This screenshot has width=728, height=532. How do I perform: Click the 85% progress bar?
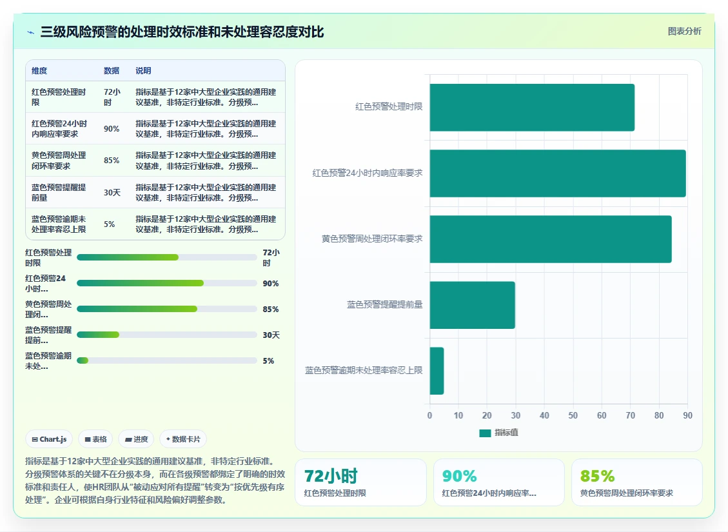coord(166,309)
